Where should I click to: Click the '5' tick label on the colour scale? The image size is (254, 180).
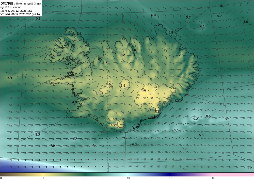pos(85,178)
